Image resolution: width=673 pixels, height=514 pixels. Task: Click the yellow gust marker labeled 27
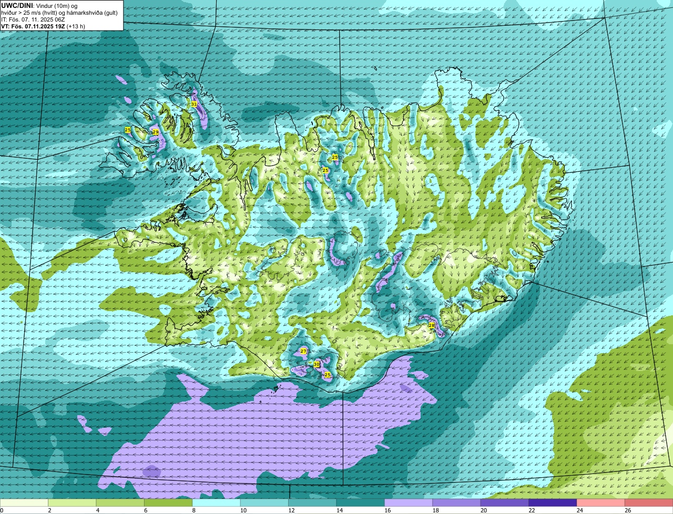pos(303,351)
